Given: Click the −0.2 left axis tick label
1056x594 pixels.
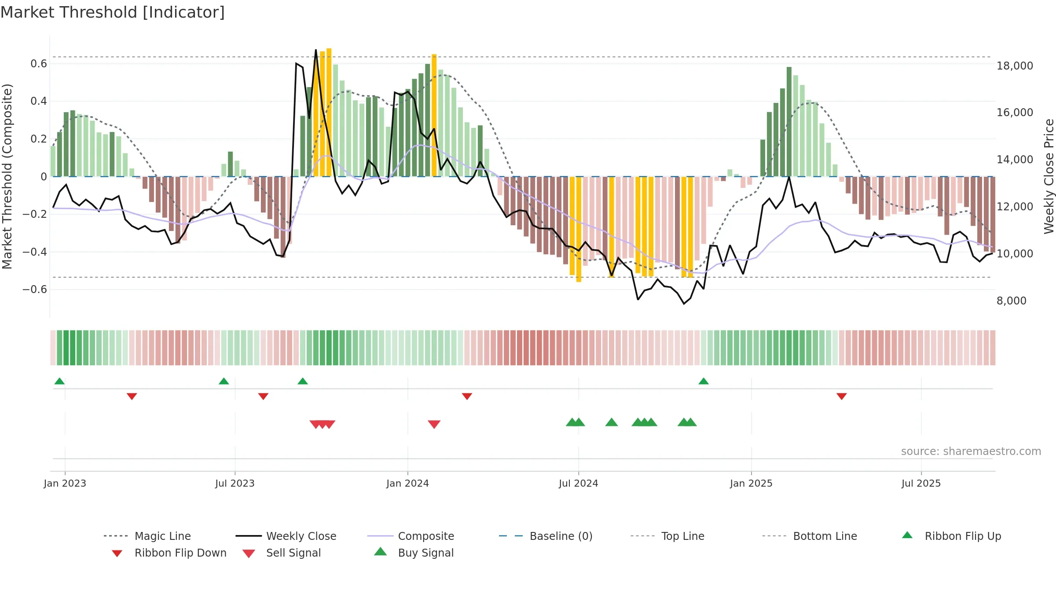Looking at the screenshot, I should point(35,214).
